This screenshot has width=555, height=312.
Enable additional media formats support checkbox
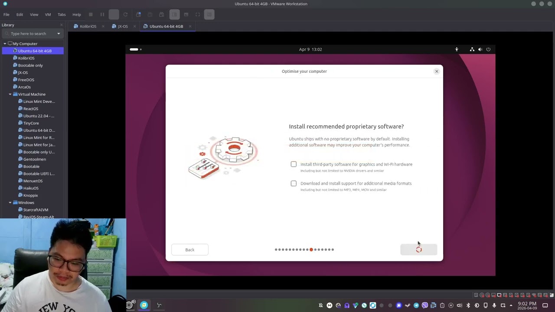tap(294, 183)
